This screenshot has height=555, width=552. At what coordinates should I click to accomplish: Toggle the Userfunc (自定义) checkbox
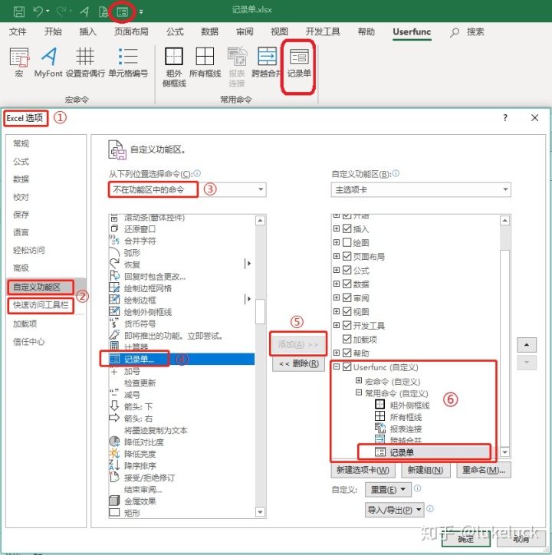[347, 366]
